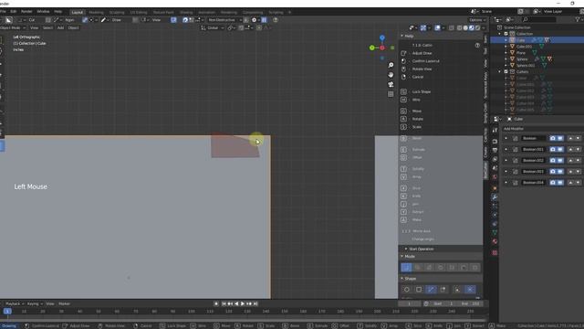Image resolution: width=584 pixels, height=329 pixels.
Task: Select the Box shape in Shape panel
Action: (419, 290)
